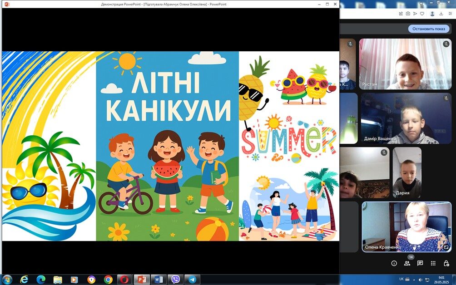Open the browser downloads icon
Image resolution: width=456 pixels, height=285 pixels.
click(x=441, y=14)
